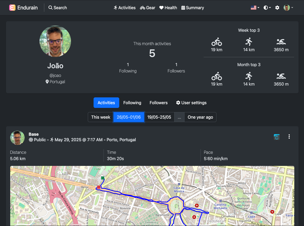Open the Health page
The width and height of the screenshot is (304, 226).
tap(168, 8)
